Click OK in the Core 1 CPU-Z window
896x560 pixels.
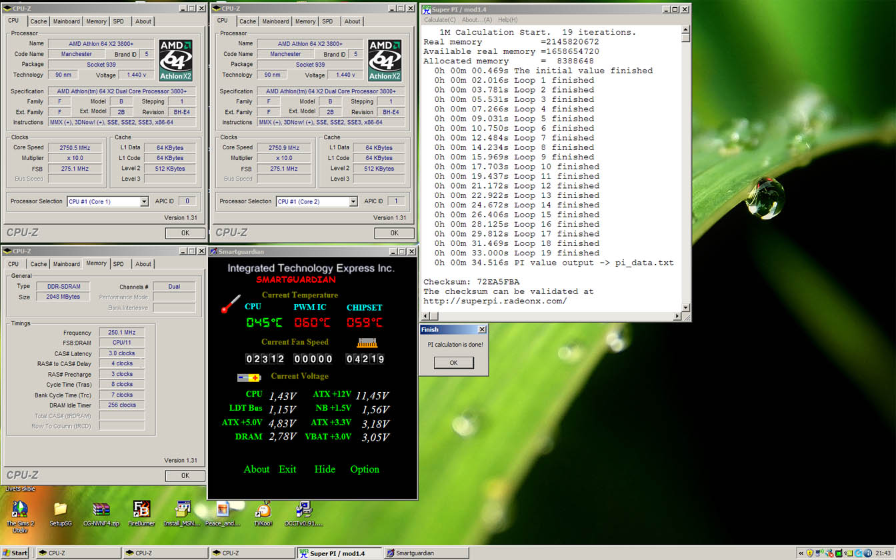point(185,233)
